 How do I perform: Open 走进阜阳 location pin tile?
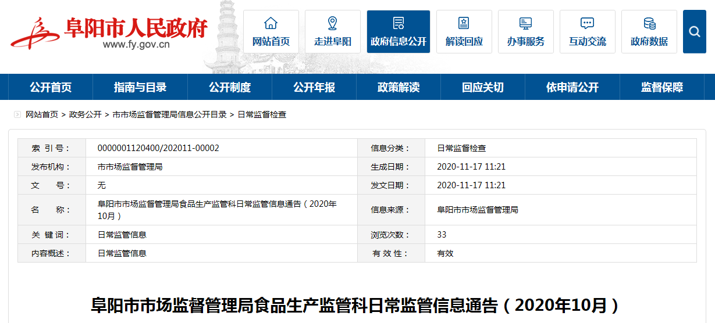[x=333, y=31]
